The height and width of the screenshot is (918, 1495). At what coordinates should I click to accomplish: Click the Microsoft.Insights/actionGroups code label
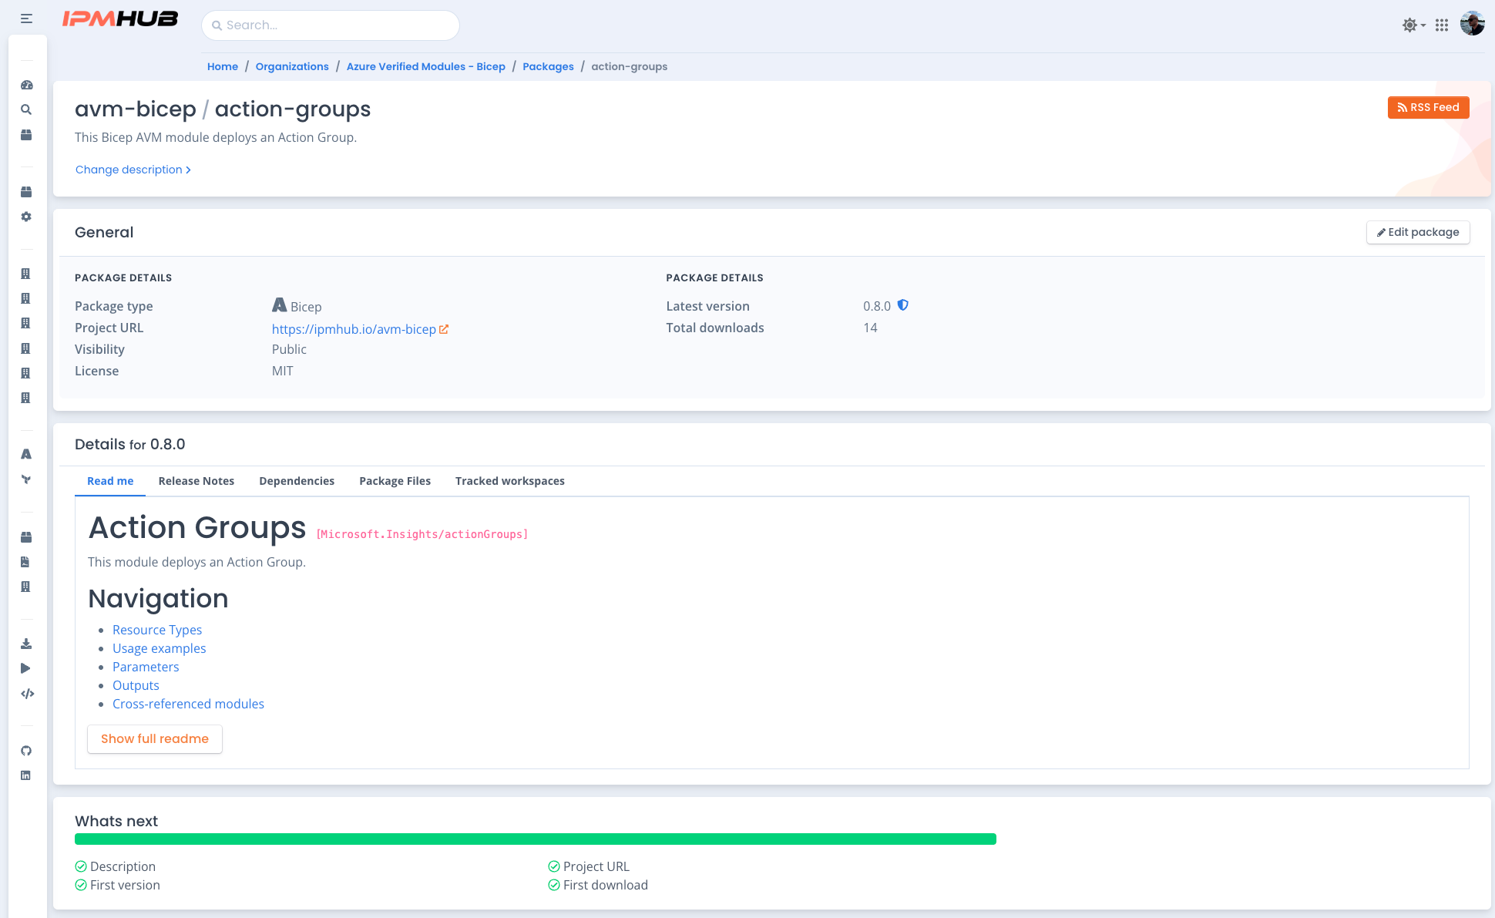click(x=422, y=534)
